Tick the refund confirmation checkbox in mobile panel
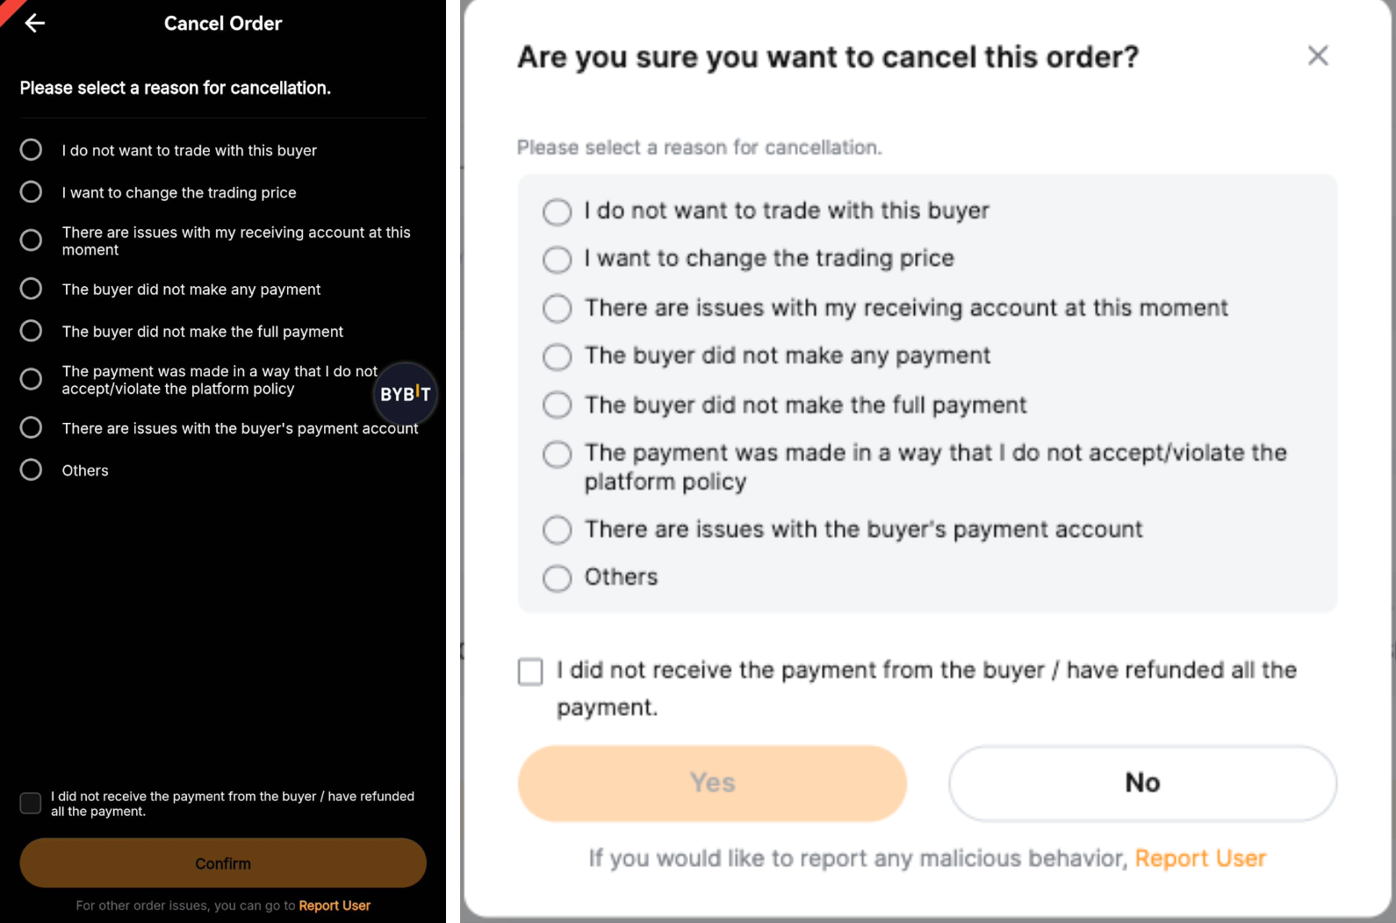1396x923 pixels. [x=31, y=803]
